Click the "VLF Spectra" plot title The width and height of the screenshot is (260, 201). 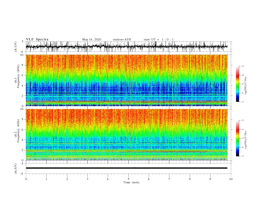tap(37, 39)
